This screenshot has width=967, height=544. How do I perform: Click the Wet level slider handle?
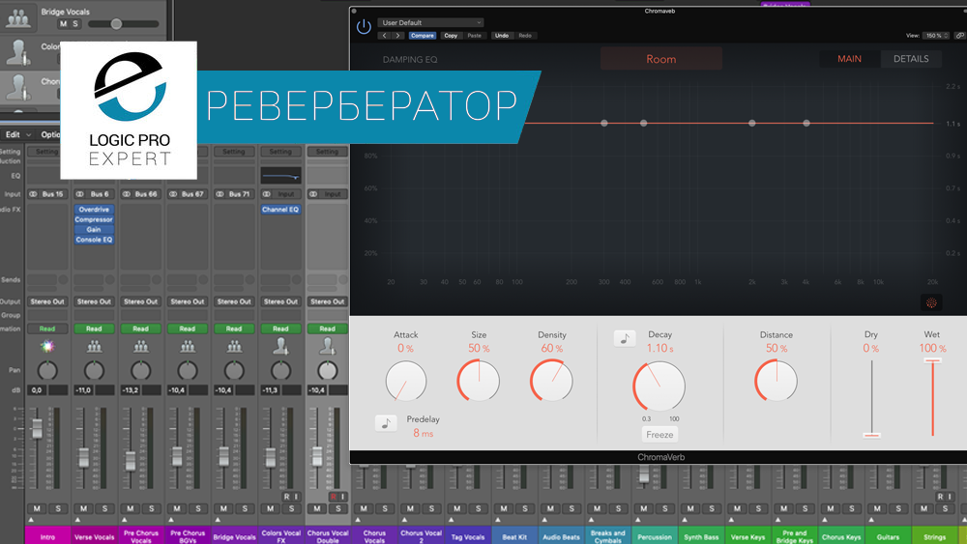click(932, 360)
